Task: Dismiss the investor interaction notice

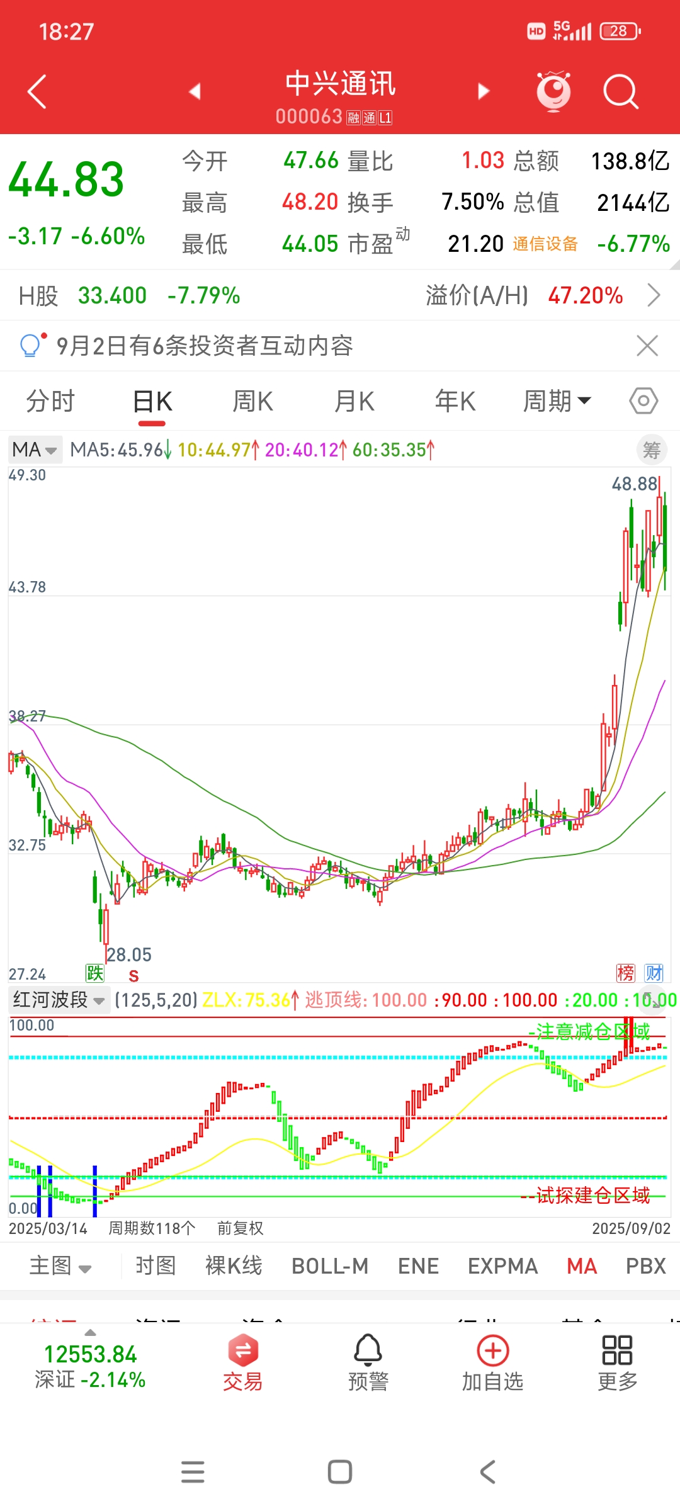Action: tap(647, 346)
